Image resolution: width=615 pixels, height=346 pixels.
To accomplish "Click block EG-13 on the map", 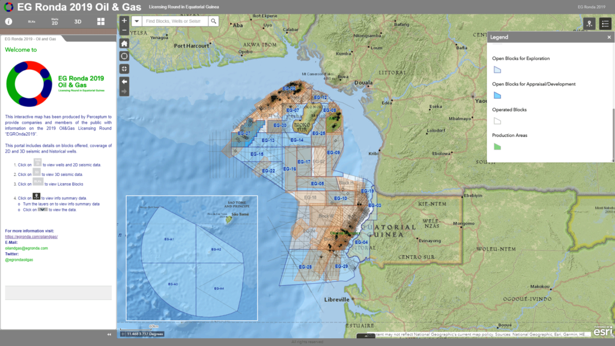I will click(268, 140).
